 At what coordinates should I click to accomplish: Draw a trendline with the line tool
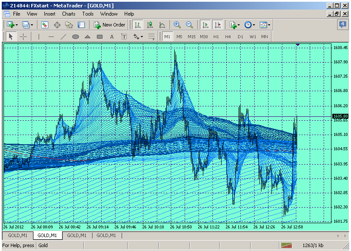63,36
